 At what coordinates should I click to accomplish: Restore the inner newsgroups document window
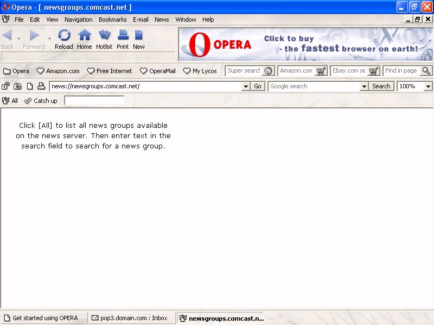click(417, 19)
